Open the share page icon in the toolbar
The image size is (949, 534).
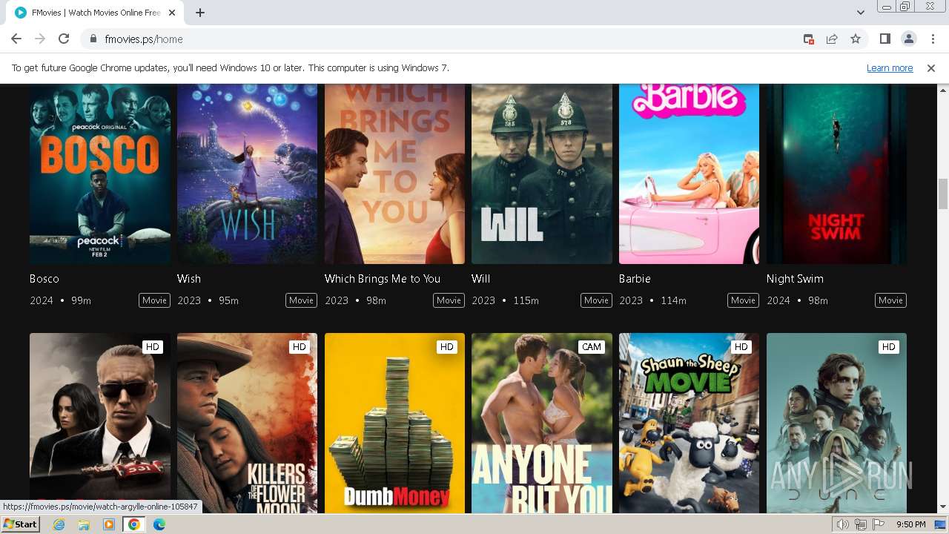(832, 39)
